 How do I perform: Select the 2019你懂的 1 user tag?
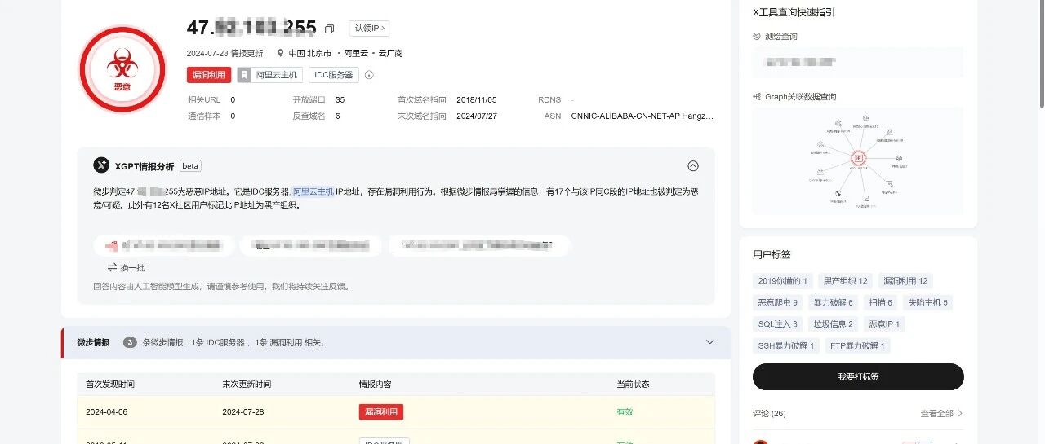pos(783,281)
